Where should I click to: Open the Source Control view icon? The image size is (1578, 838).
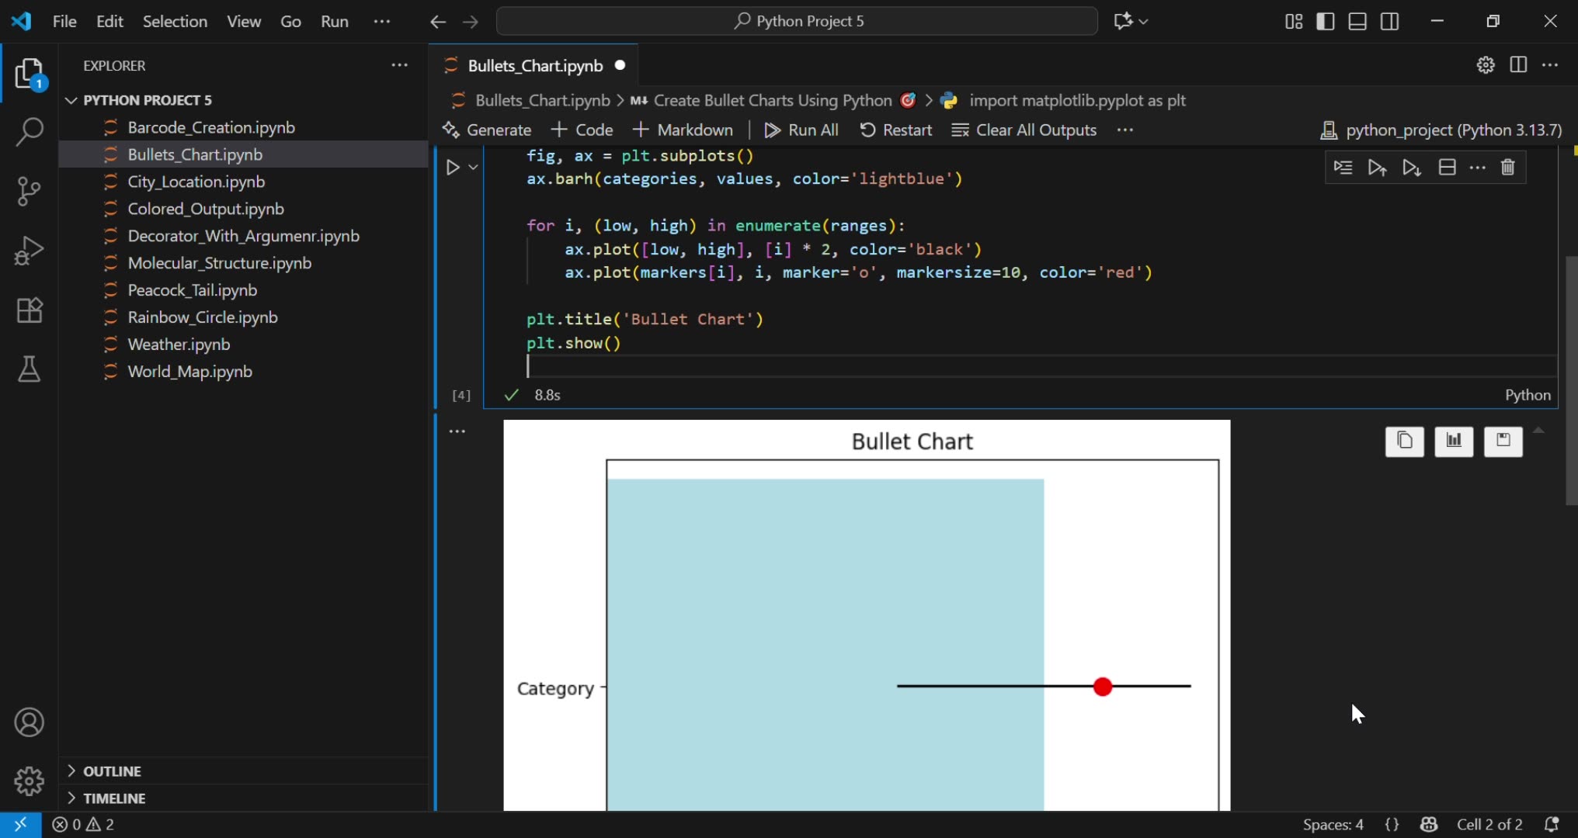29,192
